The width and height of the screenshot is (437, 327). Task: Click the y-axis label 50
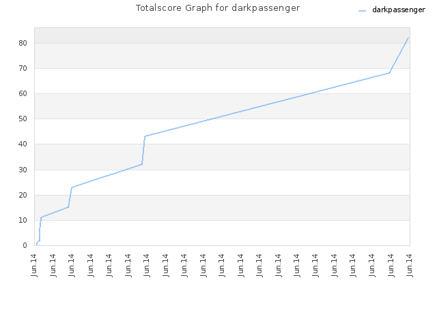coord(23,119)
